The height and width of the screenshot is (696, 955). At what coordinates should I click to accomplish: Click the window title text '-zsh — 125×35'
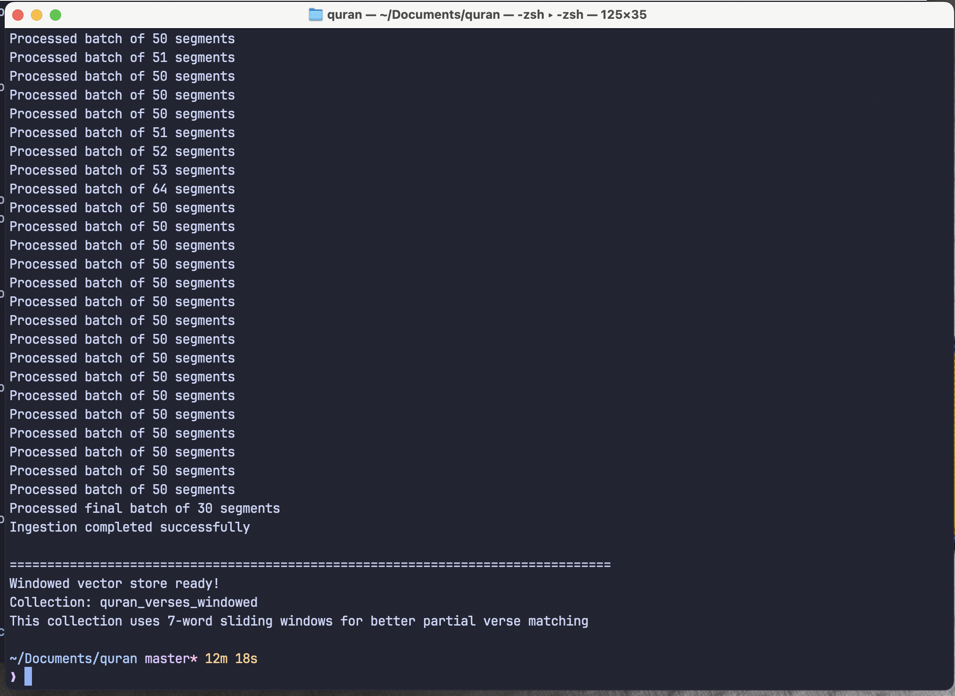602,15
